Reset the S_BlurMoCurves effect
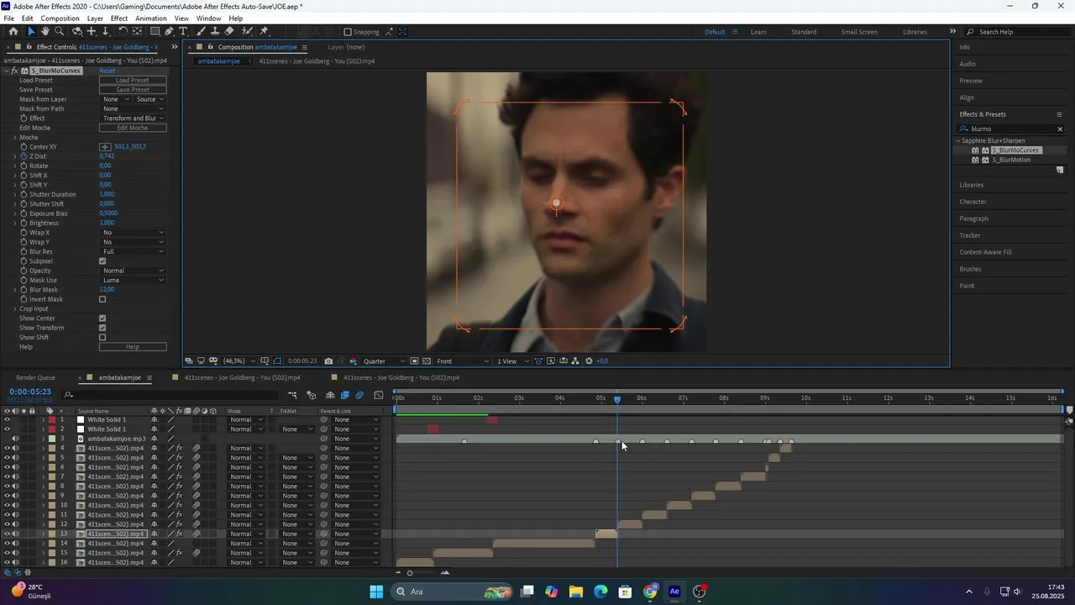The image size is (1075, 605). tap(107, 71)
